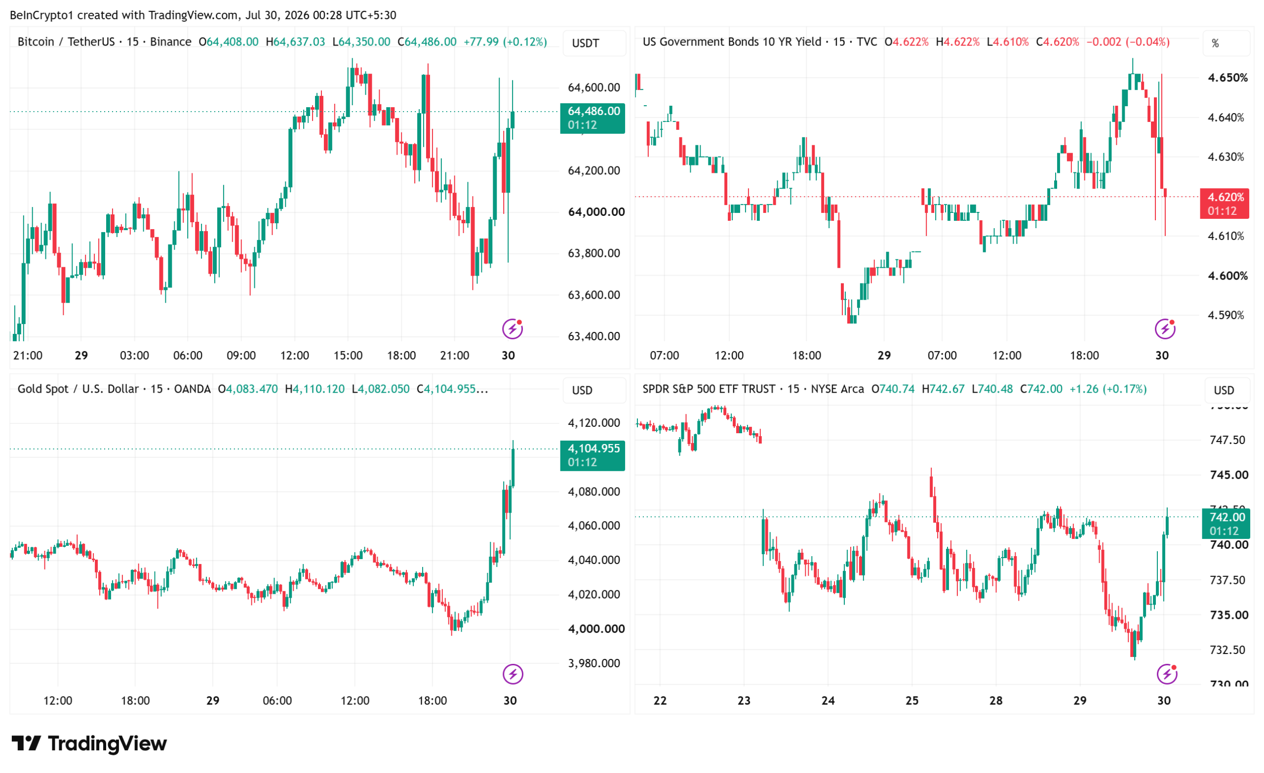Click the 4,120.000 gold axis label
Viewport: 1264px width, 773px height.
coord(594,423)
